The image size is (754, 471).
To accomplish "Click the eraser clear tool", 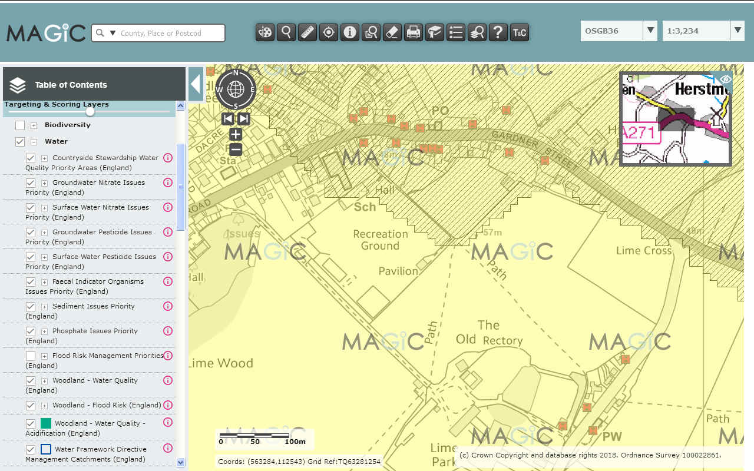I will coord(392,32).
